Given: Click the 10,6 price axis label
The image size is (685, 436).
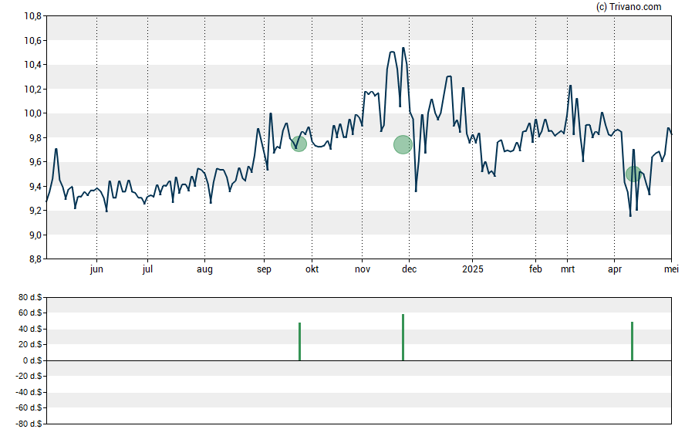Looking at the screenshot, I should click(32, 41).
